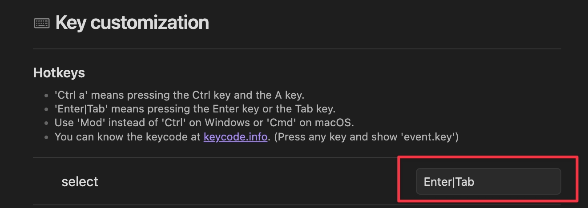Click the Hotkeys subheading
This screenshot has width=588, height=208.
coord(59,72)
